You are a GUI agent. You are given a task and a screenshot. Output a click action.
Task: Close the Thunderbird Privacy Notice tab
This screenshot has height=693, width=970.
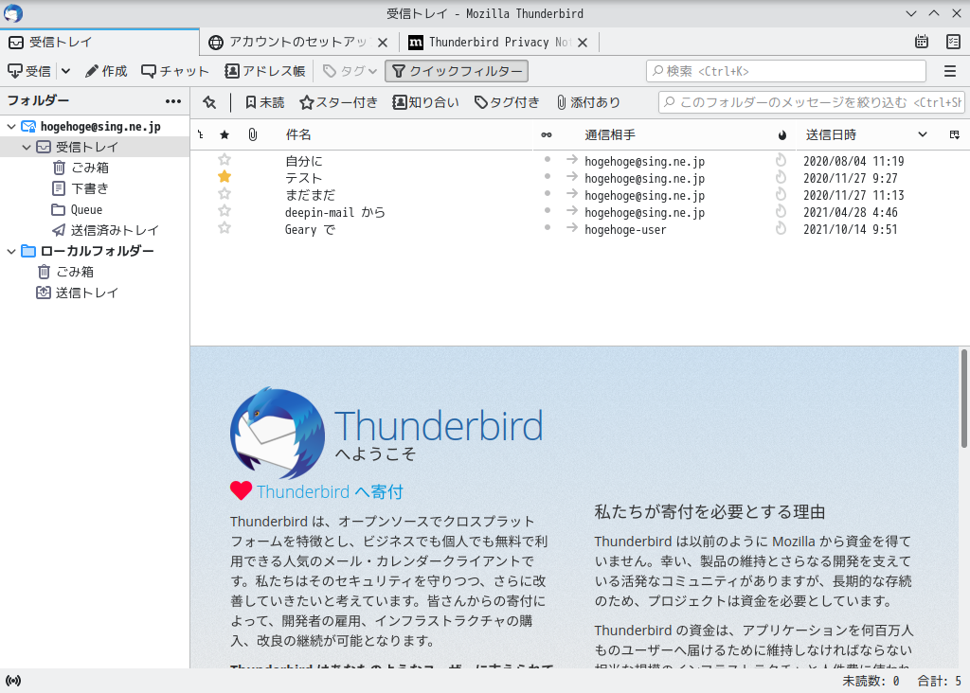tap(583, 43)
